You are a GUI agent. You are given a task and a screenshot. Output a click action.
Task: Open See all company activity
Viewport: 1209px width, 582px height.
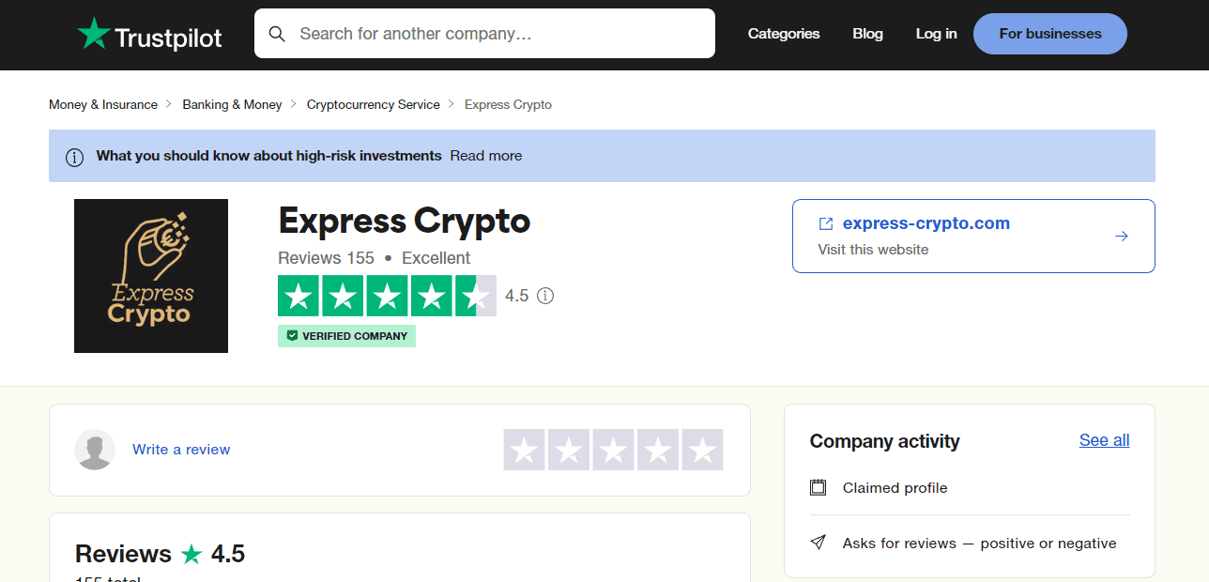[x=1104, y=440]
